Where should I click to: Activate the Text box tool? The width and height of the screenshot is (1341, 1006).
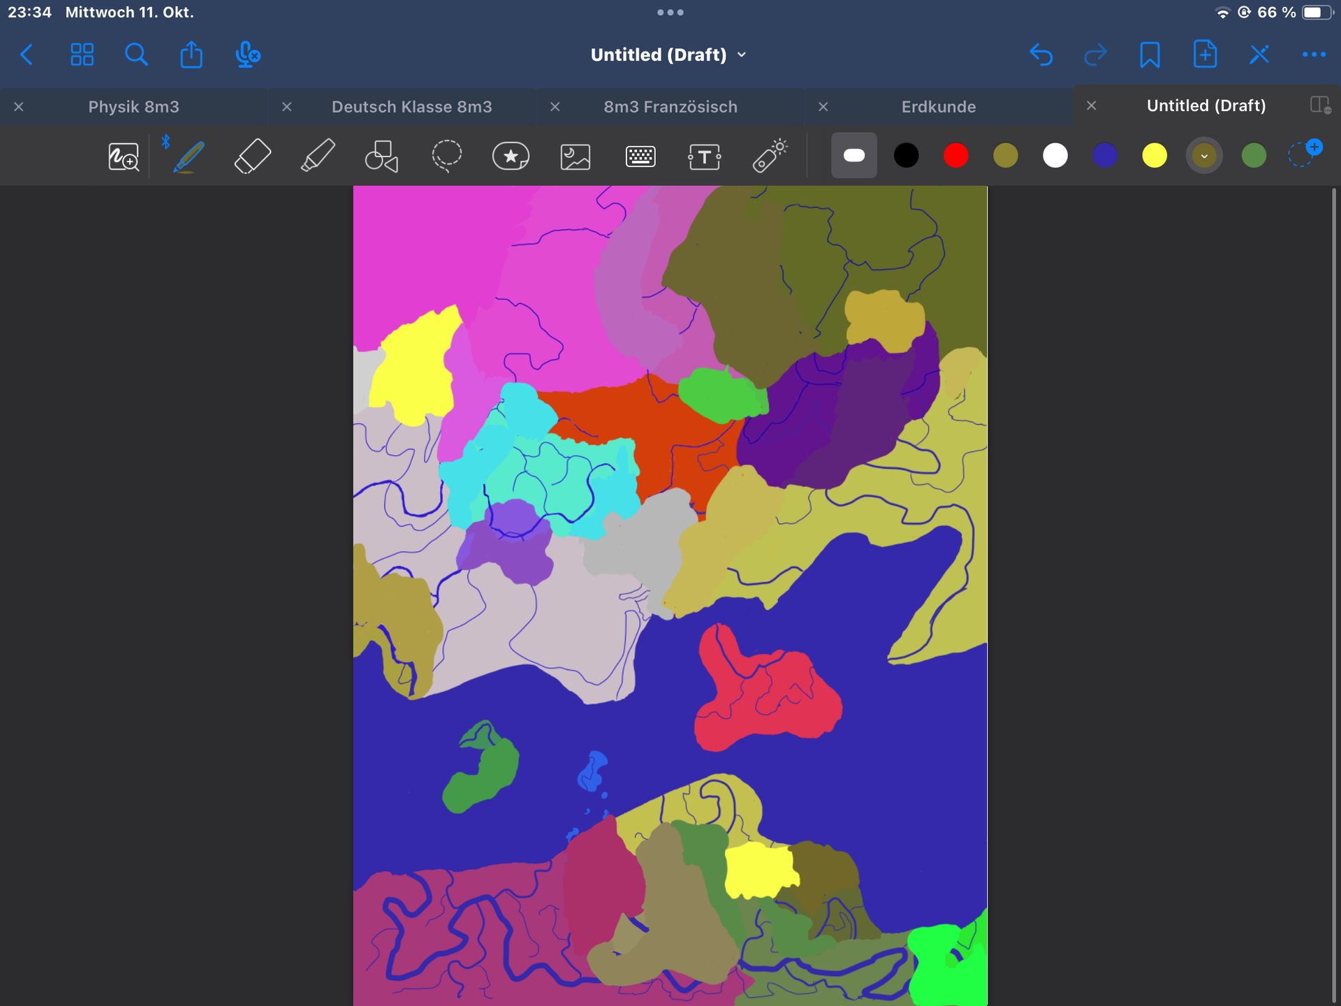click(x=704, y=156)
